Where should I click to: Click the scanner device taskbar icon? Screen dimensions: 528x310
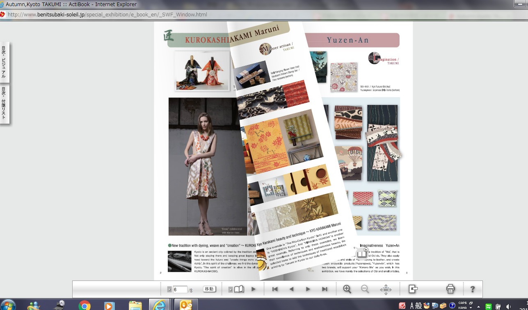[x=60, y=305]
